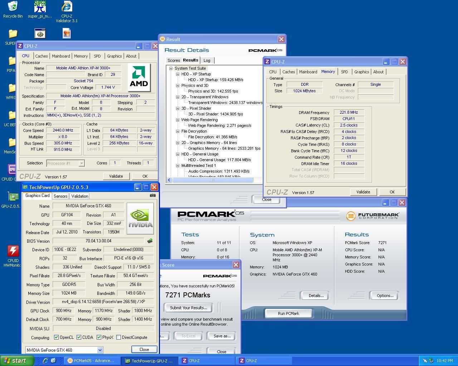The image size is (458, 366).
Task: Click the second quick launch icon in taskbar
Action: 53,361
